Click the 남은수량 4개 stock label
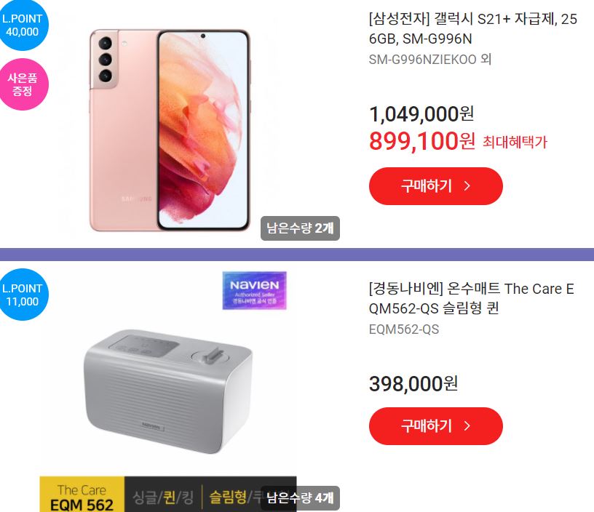The height and width of the screenshot is (512, 594). (x=300, y=498)
